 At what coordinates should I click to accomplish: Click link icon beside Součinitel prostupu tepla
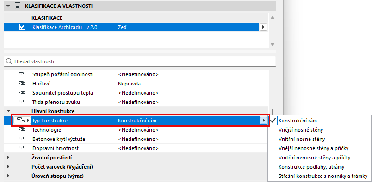point(22,93)
